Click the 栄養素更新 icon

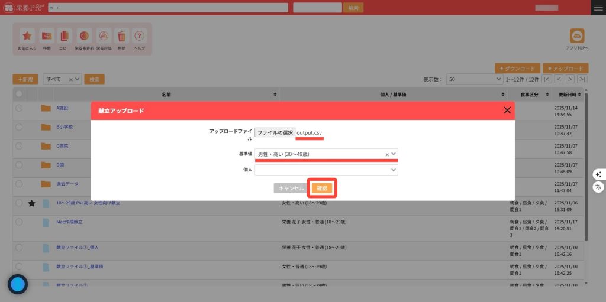click(84, 36)
